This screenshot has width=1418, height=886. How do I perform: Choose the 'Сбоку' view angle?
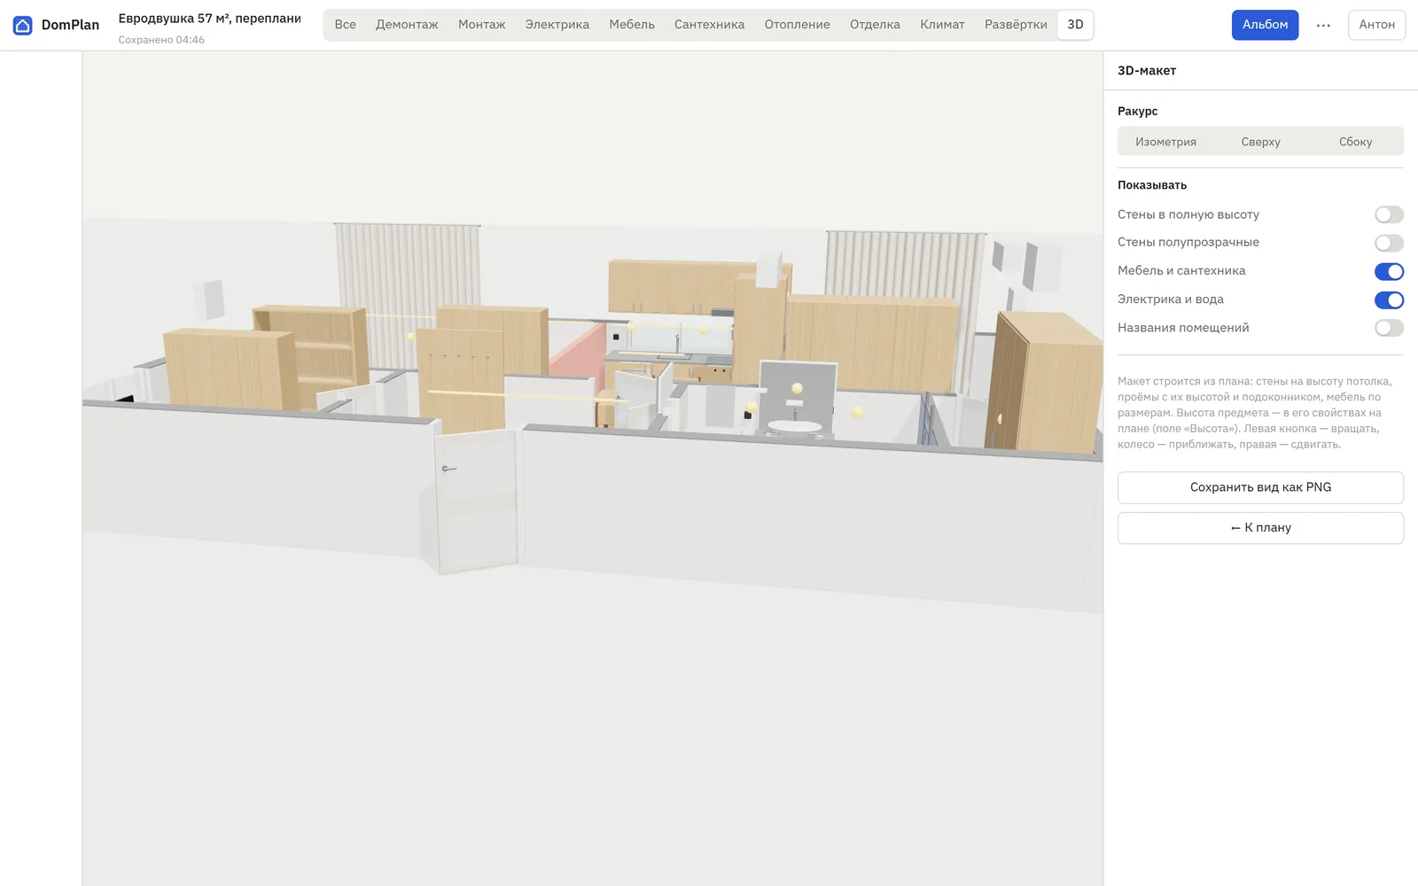coord(1355,142)
